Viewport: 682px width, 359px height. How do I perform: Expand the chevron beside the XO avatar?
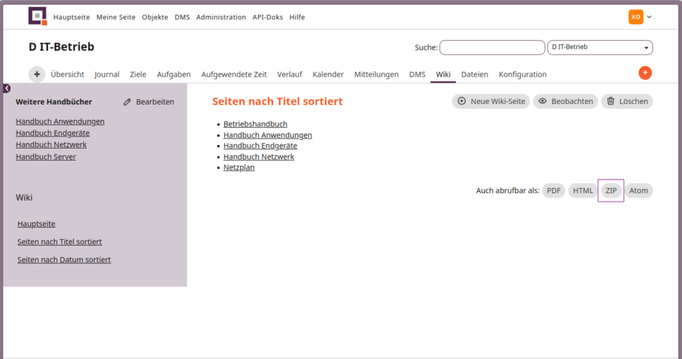pos(649,17)
